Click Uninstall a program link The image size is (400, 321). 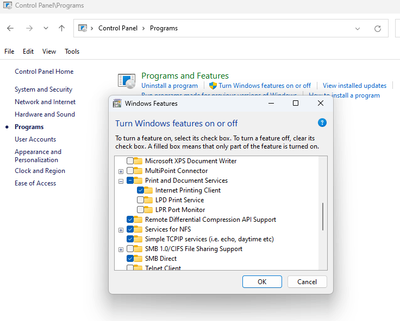tap(170, 86)
